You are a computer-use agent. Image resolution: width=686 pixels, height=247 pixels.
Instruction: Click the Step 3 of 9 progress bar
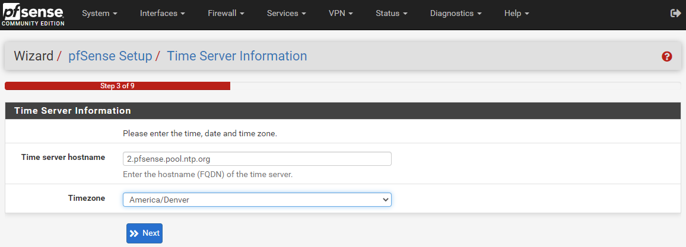[117, 86]
